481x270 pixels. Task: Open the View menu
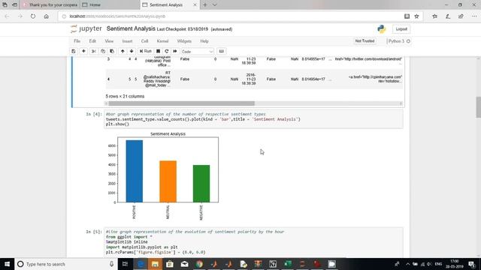(x=109, y=41)
